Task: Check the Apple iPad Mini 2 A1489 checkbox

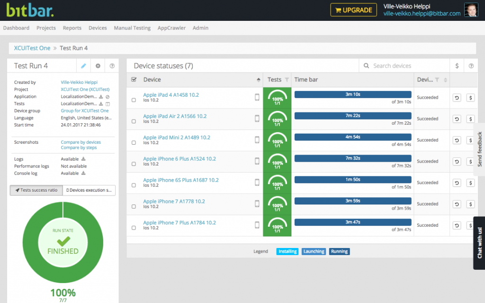Action: point(134,143)
